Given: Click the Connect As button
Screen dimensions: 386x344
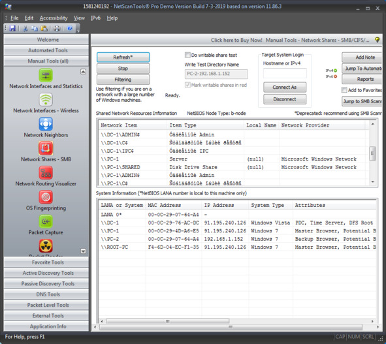Looking at the screenshot, I should click(285, 87).
